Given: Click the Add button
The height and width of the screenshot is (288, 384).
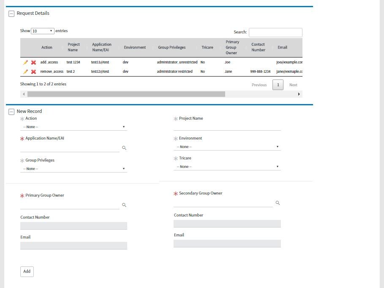Looking at the screenshot, I should (x=27, y=272).
